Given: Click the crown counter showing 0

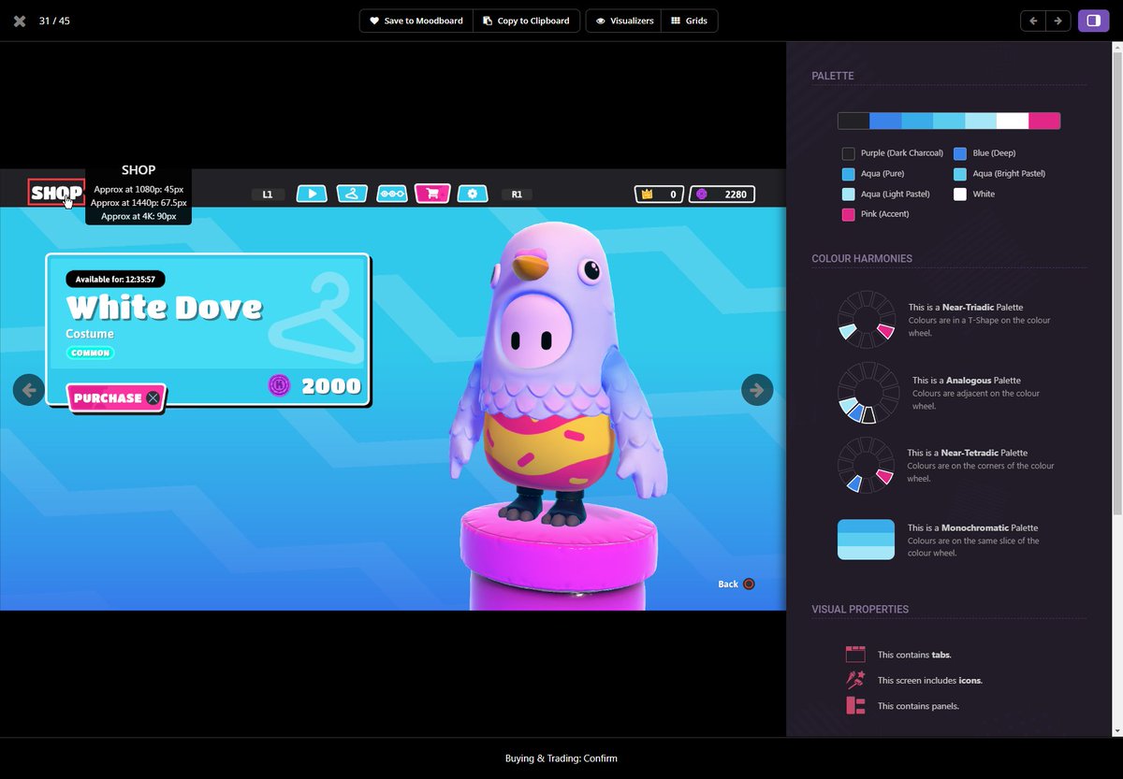Looking at the screenshot, I should (x=660, y=195).
